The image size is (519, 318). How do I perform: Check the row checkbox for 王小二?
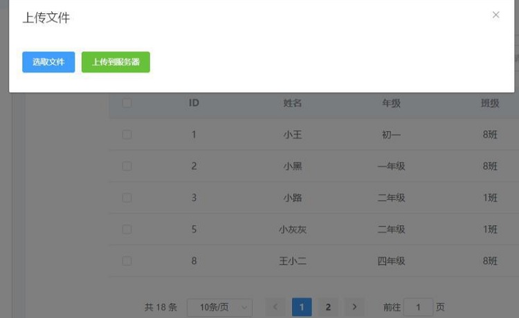[127, 261]
